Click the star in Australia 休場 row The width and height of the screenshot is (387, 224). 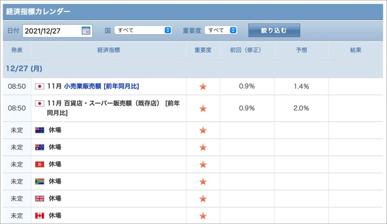tap(203, 147)
